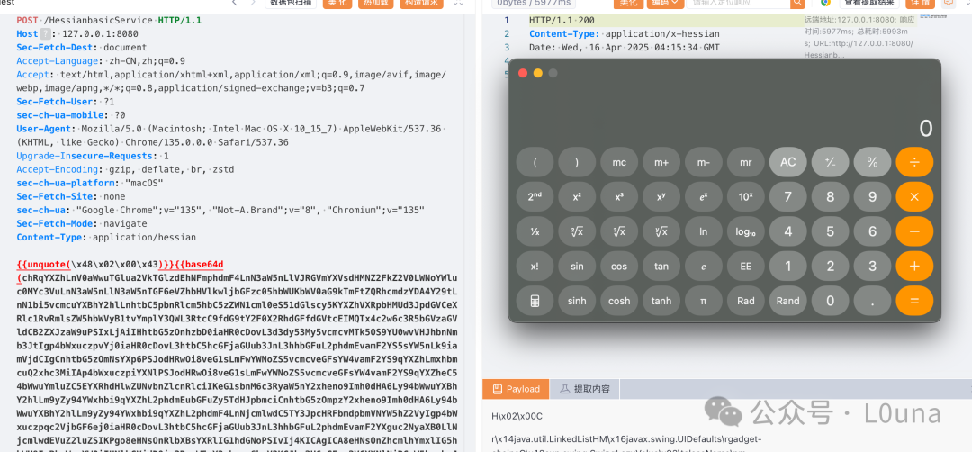Click digit 1 on the Calculator
972x452 pixels.
coord(787,266)
